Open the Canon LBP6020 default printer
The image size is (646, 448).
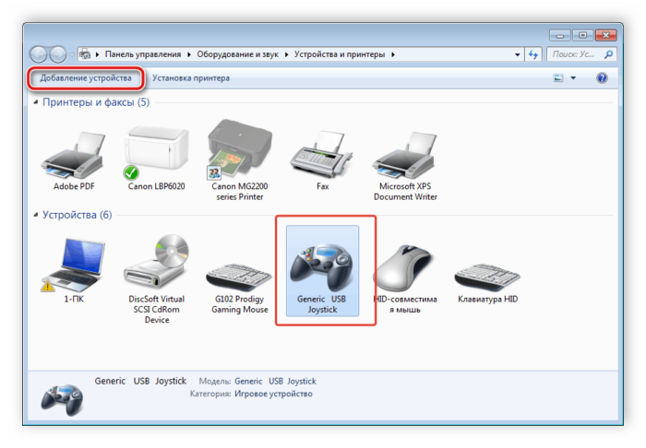coord(153,154)
